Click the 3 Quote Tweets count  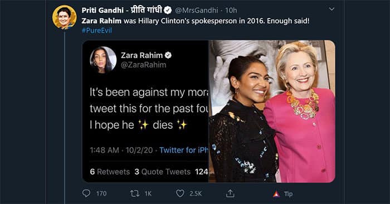coord(163,172)
